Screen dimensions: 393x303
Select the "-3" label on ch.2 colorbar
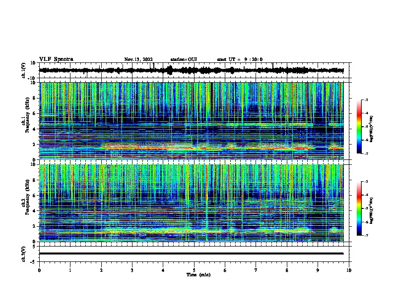point(366,182)
